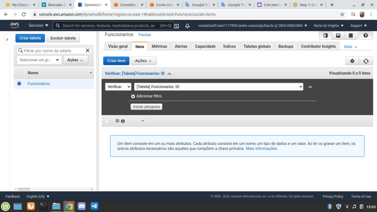Refresh the items list with the refresh icon
This screenshot has height=212, width=377.
pos(366,61)
